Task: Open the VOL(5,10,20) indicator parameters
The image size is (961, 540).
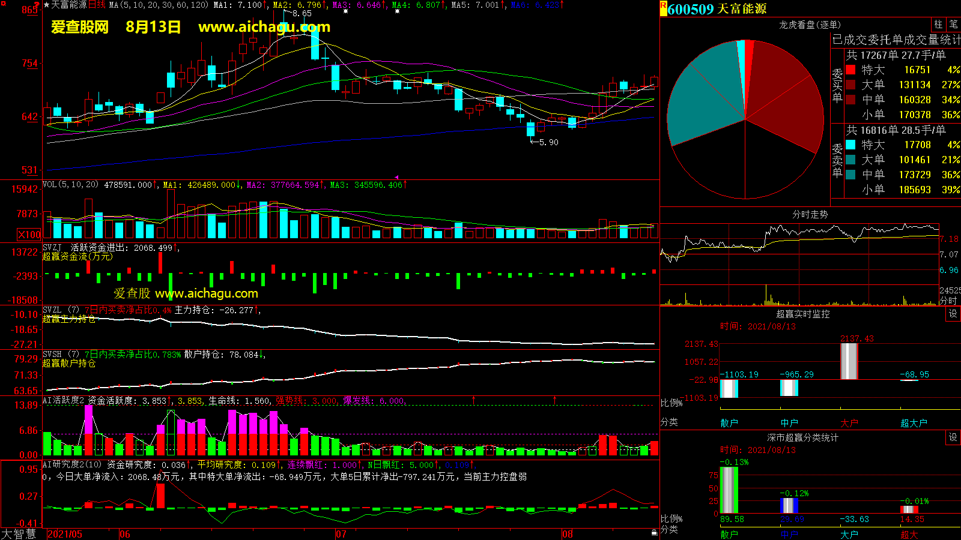Action: pos(70,185)
